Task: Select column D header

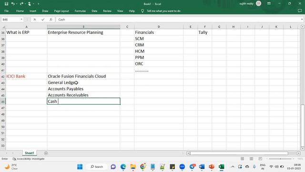Action: 159,27
